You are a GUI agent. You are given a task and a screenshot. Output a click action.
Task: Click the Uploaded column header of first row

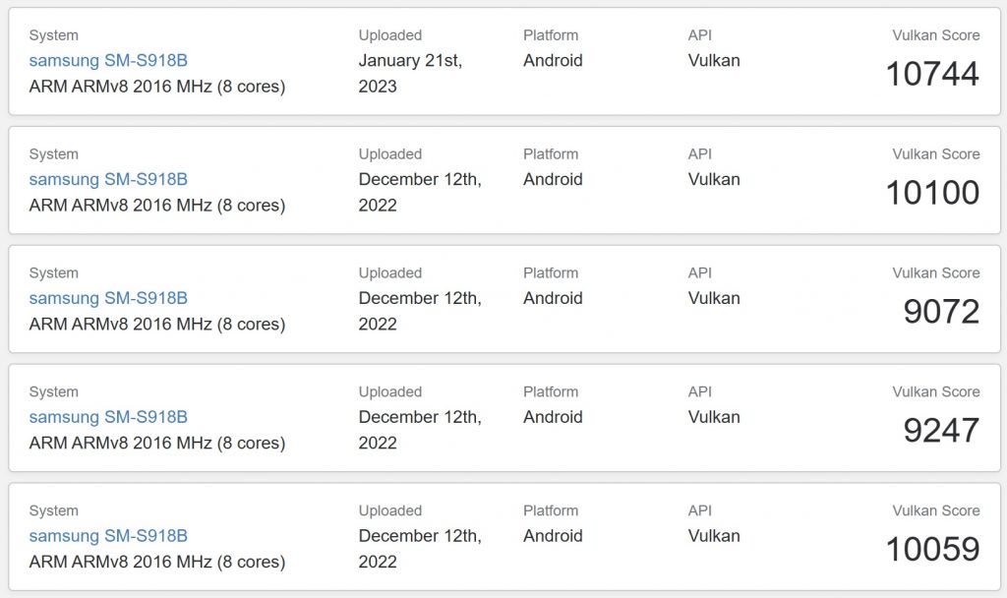[390, 34]
